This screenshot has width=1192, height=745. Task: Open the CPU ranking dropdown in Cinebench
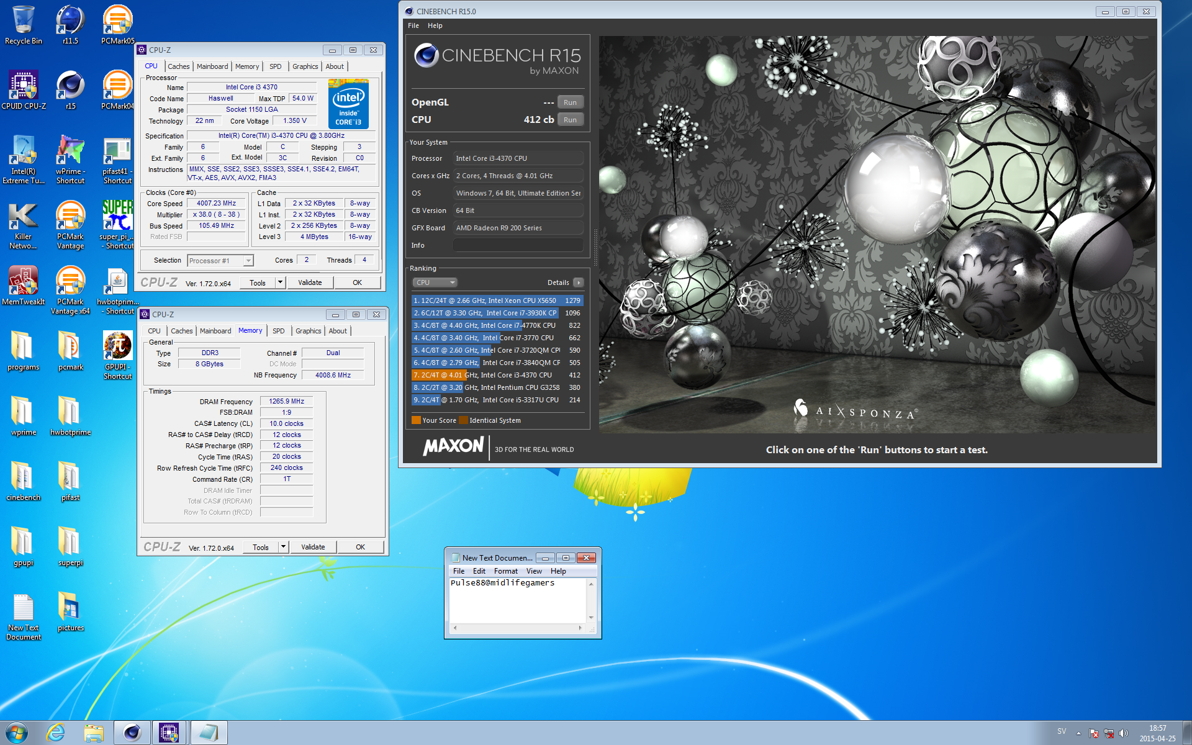pos(435,282)
